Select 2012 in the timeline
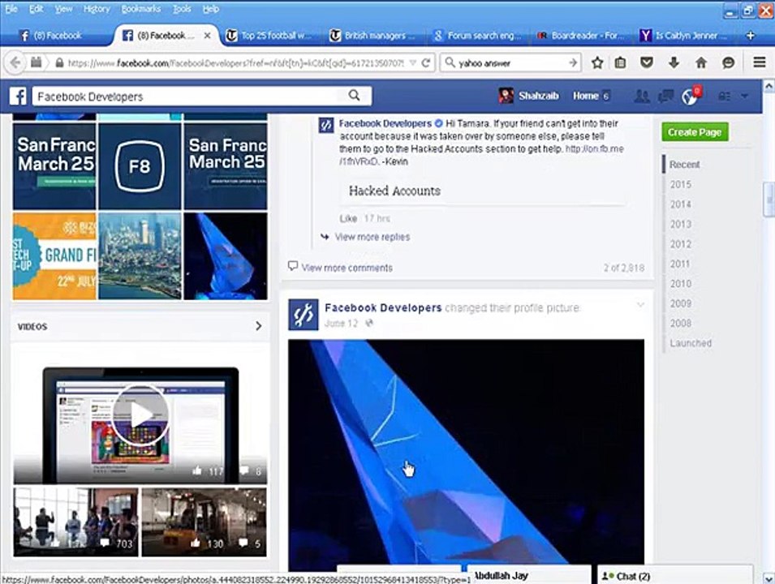Screen dimensions: 775x584 point(681,244)
